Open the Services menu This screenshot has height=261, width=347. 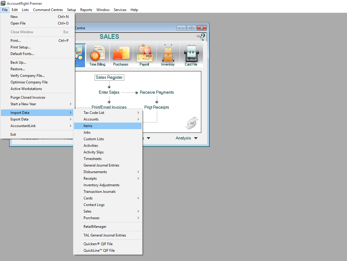tap(120, 10)
